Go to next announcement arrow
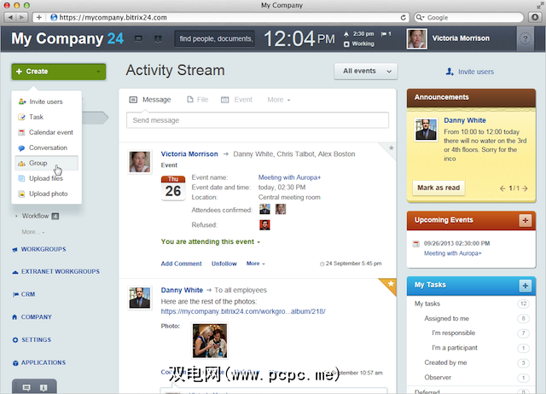Viewport: 546px width, 394px height. pos(526,188)
